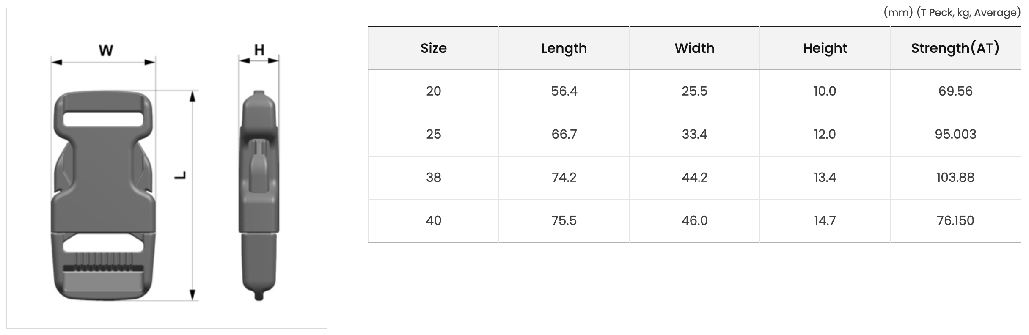Screen dimensions: 1029x335
Task: Select the W width dimension label
Action: [x=106, y=51]
